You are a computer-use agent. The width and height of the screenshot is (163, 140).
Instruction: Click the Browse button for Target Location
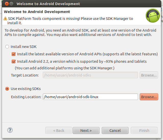[149, 75]
